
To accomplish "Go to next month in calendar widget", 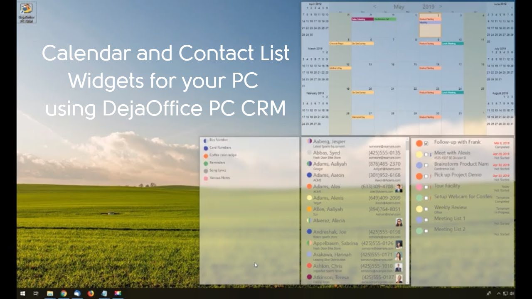I will 441,7.
